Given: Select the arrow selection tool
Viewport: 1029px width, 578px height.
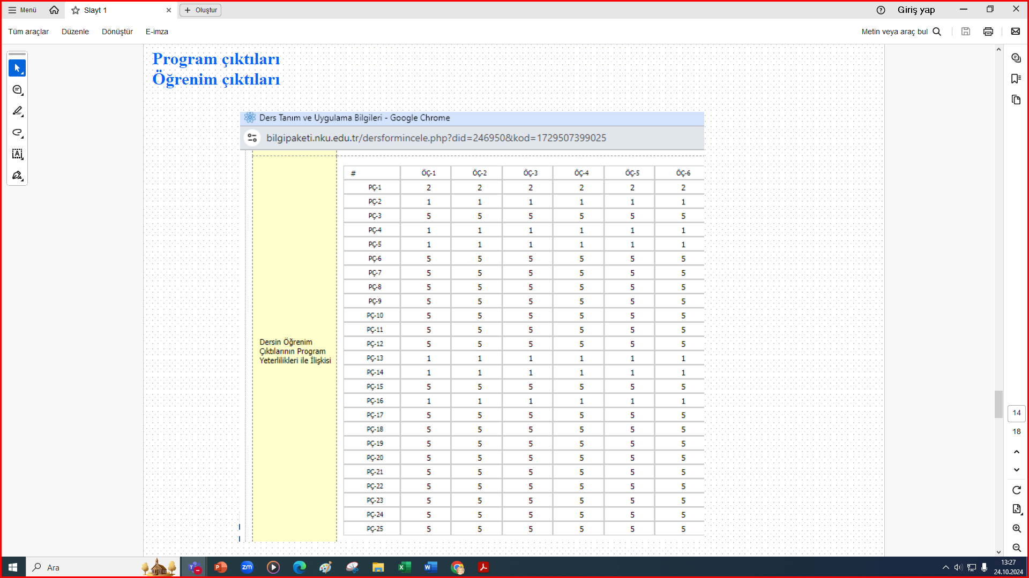Looking at the screenshot, I should [x=17, y=68].
